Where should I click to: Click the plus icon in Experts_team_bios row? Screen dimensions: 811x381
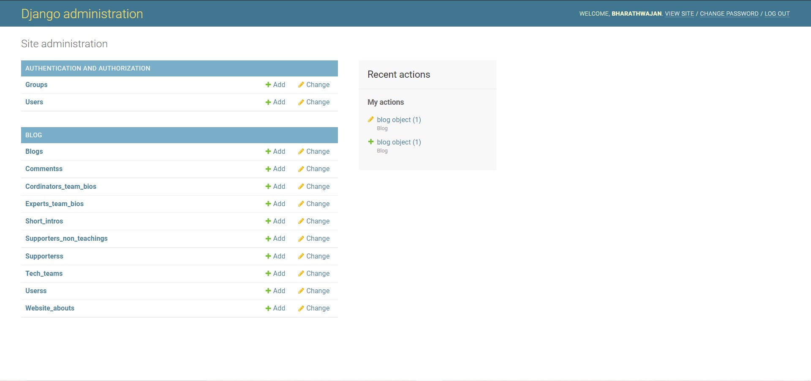point(268,204)
